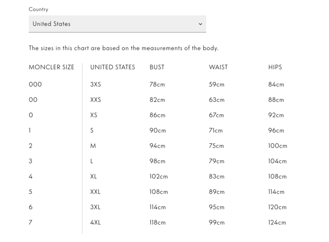Click the Country field label
The height and width of the screenshot is (242, 329).
click(x=38, y=9)
